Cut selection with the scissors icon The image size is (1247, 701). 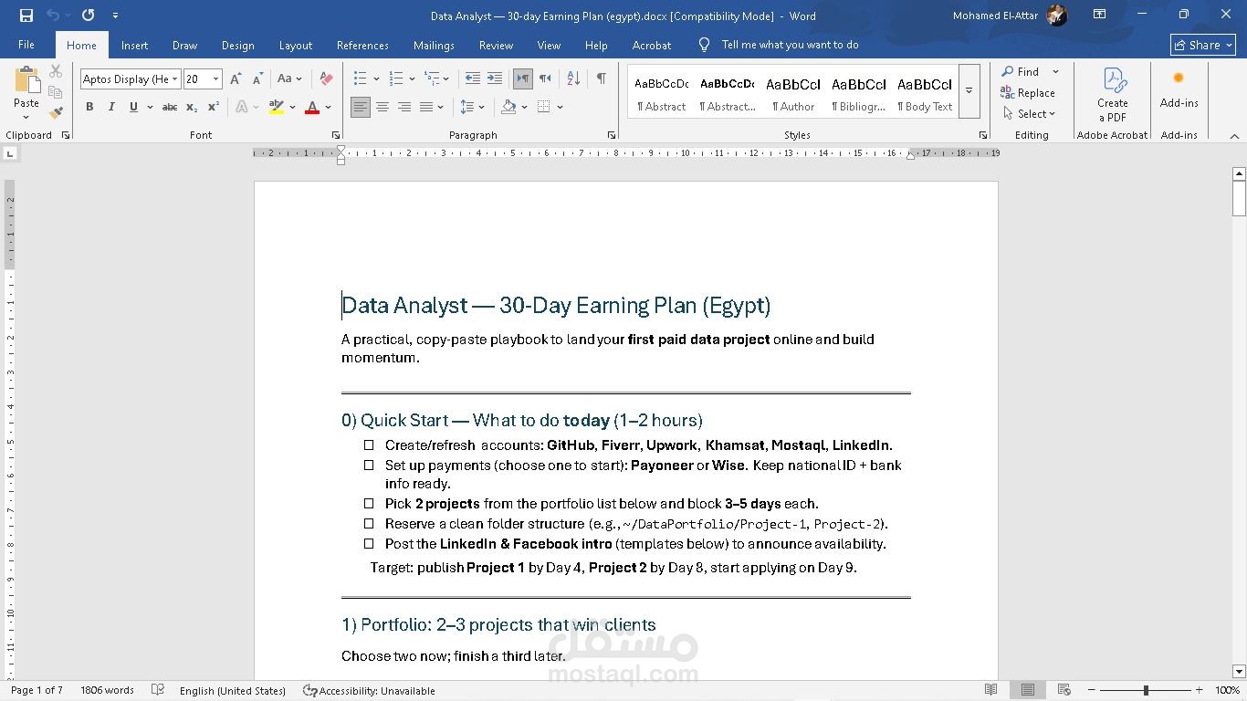(56, 71)
